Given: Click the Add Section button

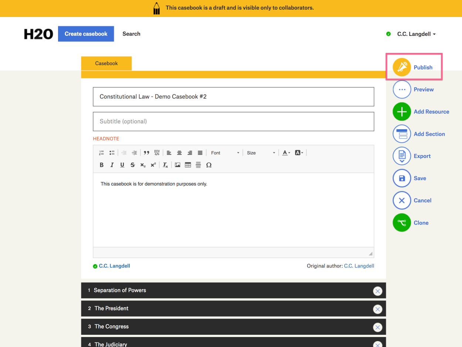Looking at the screenshot, I should (419, 134).
